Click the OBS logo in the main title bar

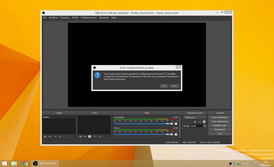click(x=44, y=13)
